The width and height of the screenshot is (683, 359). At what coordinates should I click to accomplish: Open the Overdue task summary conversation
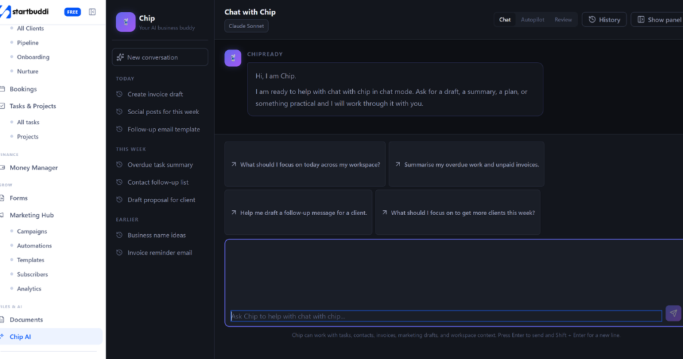[159, 165]
